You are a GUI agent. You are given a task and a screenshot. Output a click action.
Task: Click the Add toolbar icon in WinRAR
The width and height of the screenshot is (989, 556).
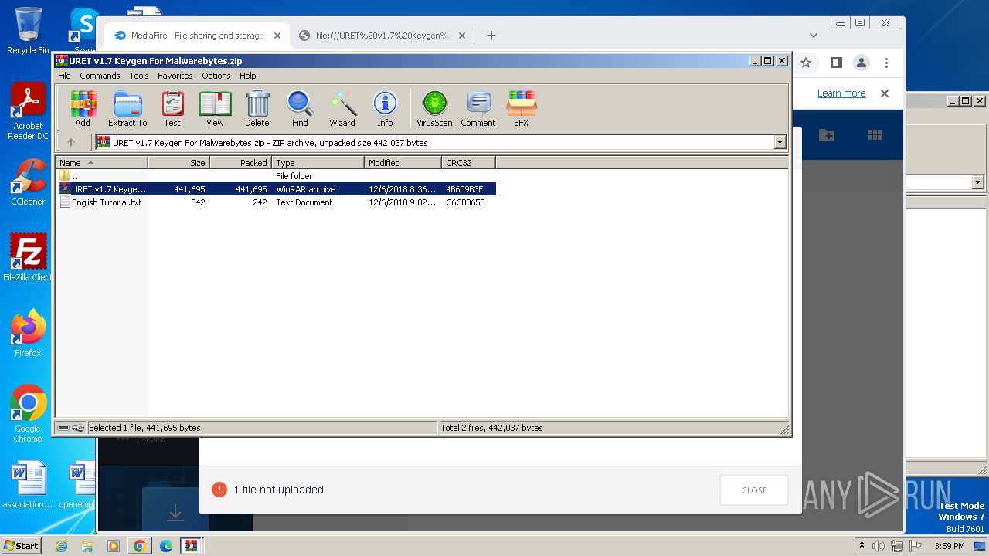[83, 108]
